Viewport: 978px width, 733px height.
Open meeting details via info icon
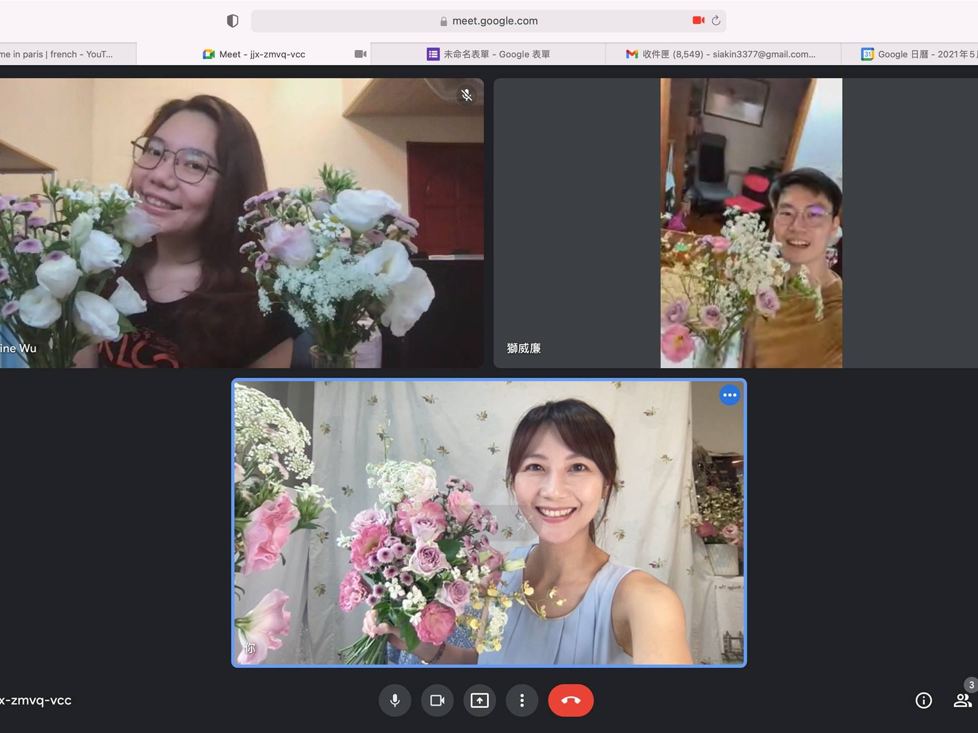923,700
